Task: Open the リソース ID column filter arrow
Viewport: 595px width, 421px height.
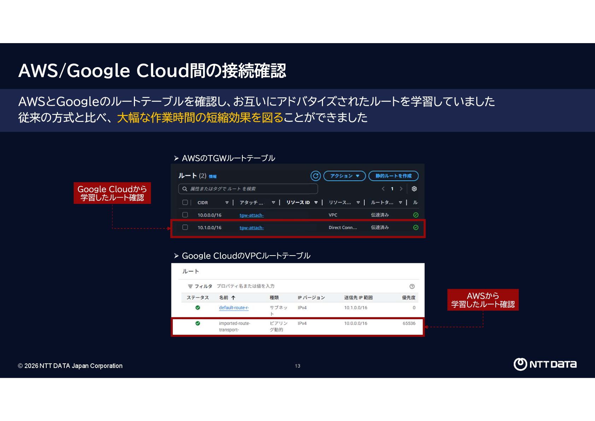Action: coord(316,203)
